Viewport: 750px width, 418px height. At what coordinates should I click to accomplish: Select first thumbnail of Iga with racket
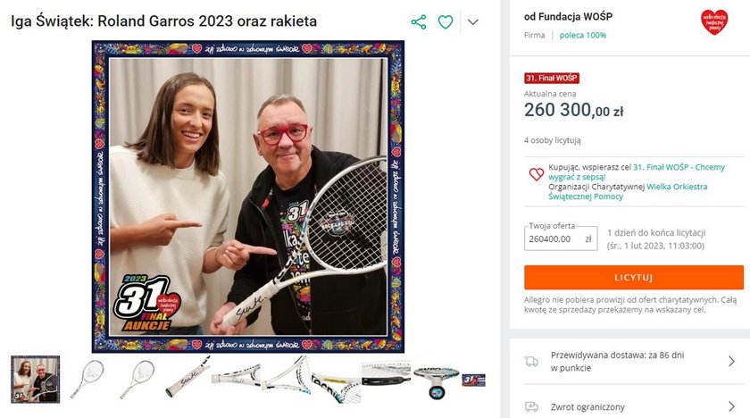[36, 380]
